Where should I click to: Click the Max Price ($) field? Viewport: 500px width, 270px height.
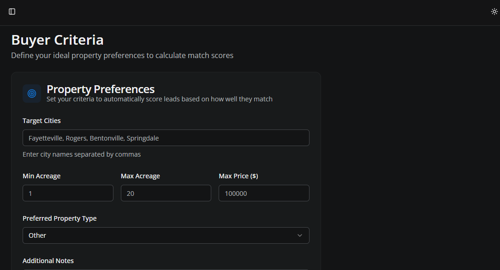pos(264,193)
